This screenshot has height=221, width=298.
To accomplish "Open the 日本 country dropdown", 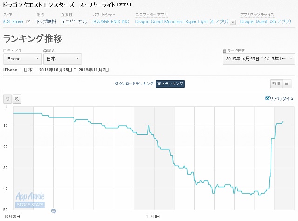I will (x=62, y=59).
